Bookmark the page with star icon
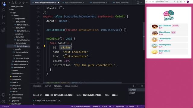 [181, 2]
